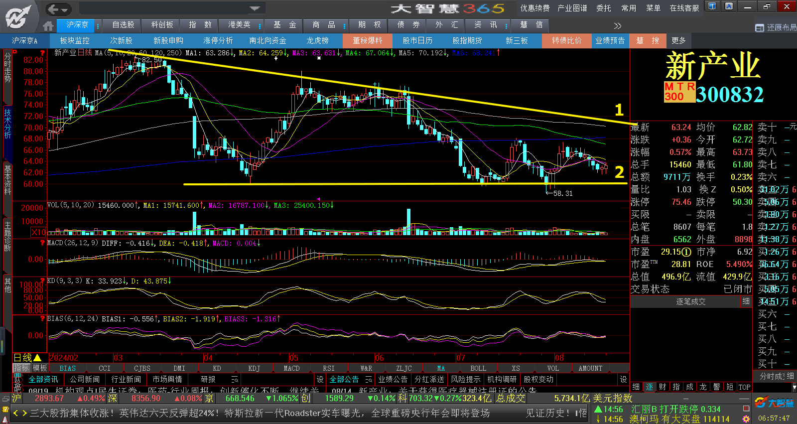The width and height of the screenshot is (797, 424).
Task: Open the stock search dropdown arrow
Action: tap(255, 8)
